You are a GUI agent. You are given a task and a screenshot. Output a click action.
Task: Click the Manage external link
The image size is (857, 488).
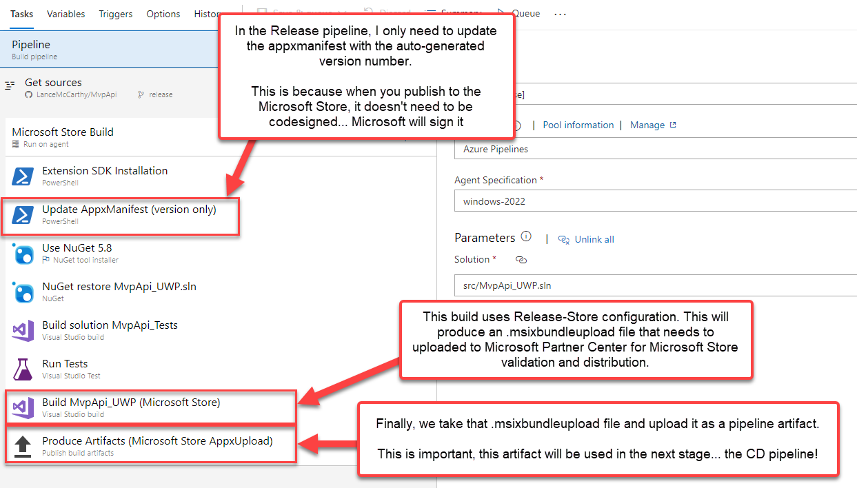[x=652, y=125]
